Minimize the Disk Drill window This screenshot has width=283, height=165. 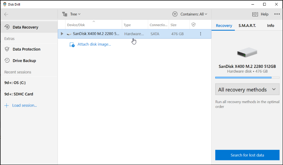tap(253, 4)
